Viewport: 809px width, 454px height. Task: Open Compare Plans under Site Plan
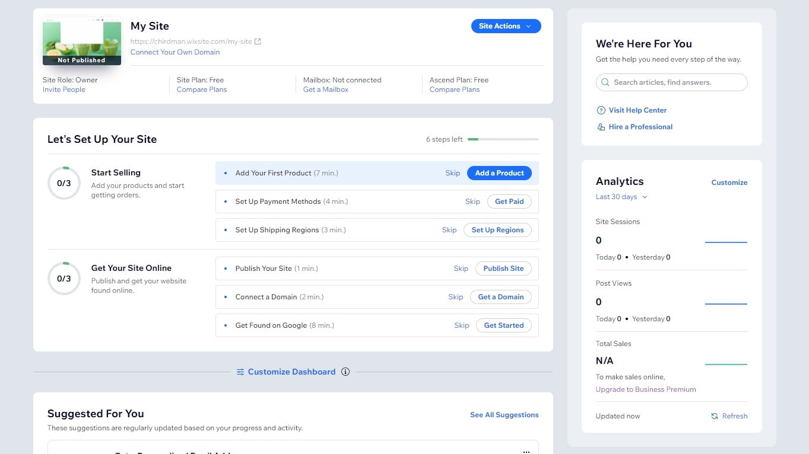(202, 89)
